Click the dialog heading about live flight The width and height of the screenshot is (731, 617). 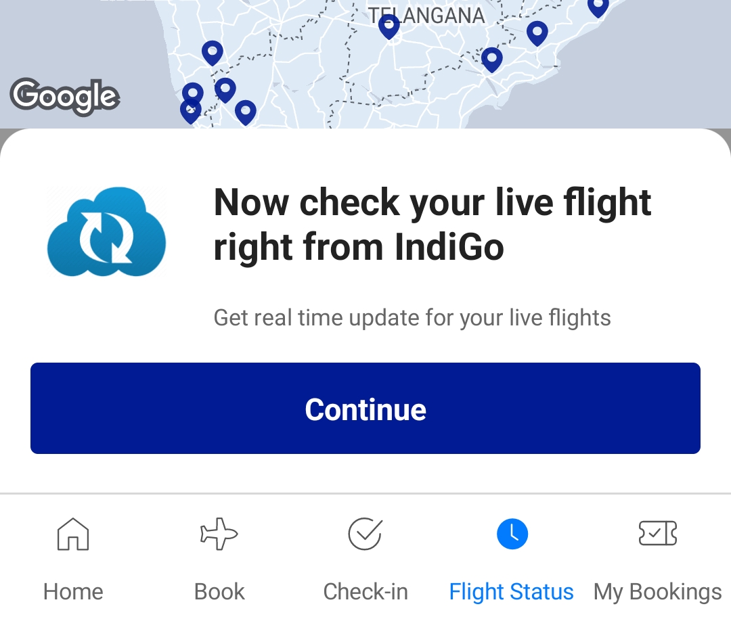432,223
